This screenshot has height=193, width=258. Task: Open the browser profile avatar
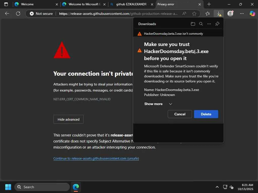[x=230, y=14]
